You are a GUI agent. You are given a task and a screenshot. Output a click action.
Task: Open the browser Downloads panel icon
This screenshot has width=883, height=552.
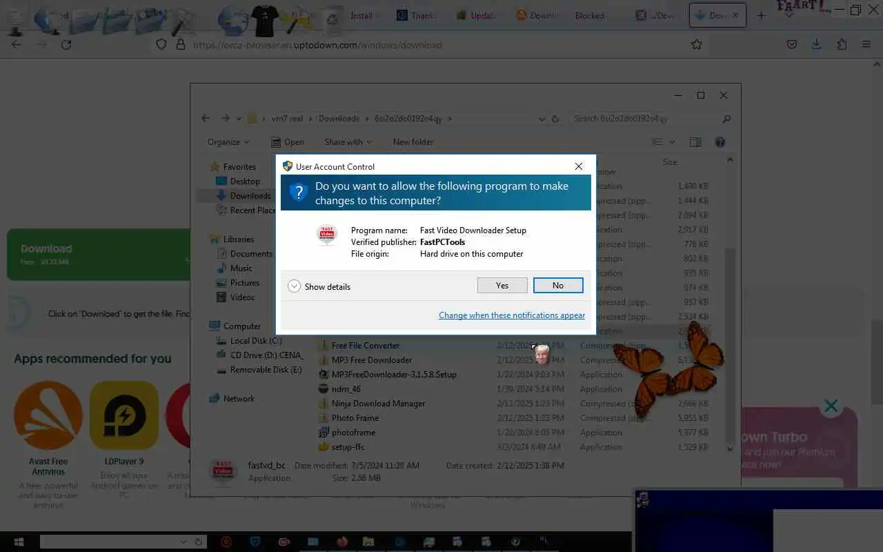[x=816, y=44]
